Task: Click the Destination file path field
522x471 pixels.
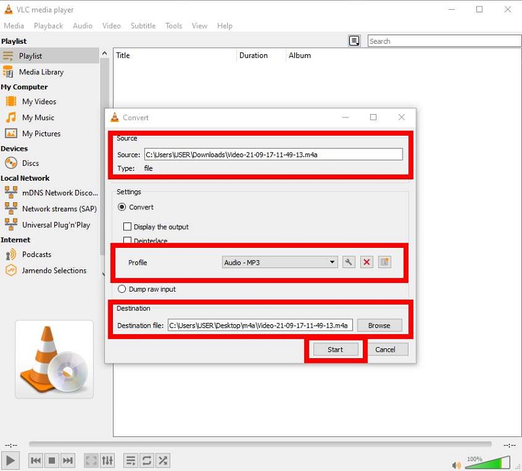Action: (260, 326)
